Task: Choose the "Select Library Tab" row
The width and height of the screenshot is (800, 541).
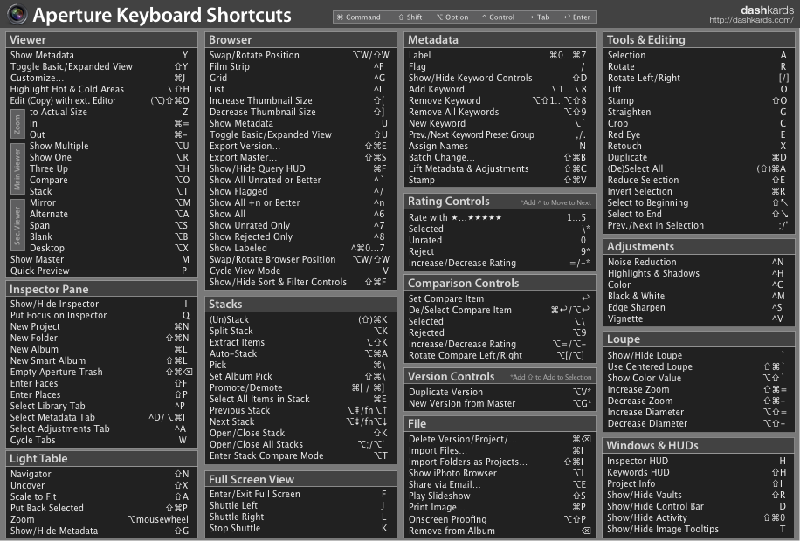Action: click(99, 406)
